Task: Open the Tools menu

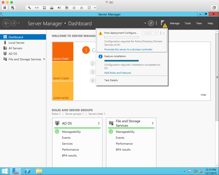Action: point(188,23)
